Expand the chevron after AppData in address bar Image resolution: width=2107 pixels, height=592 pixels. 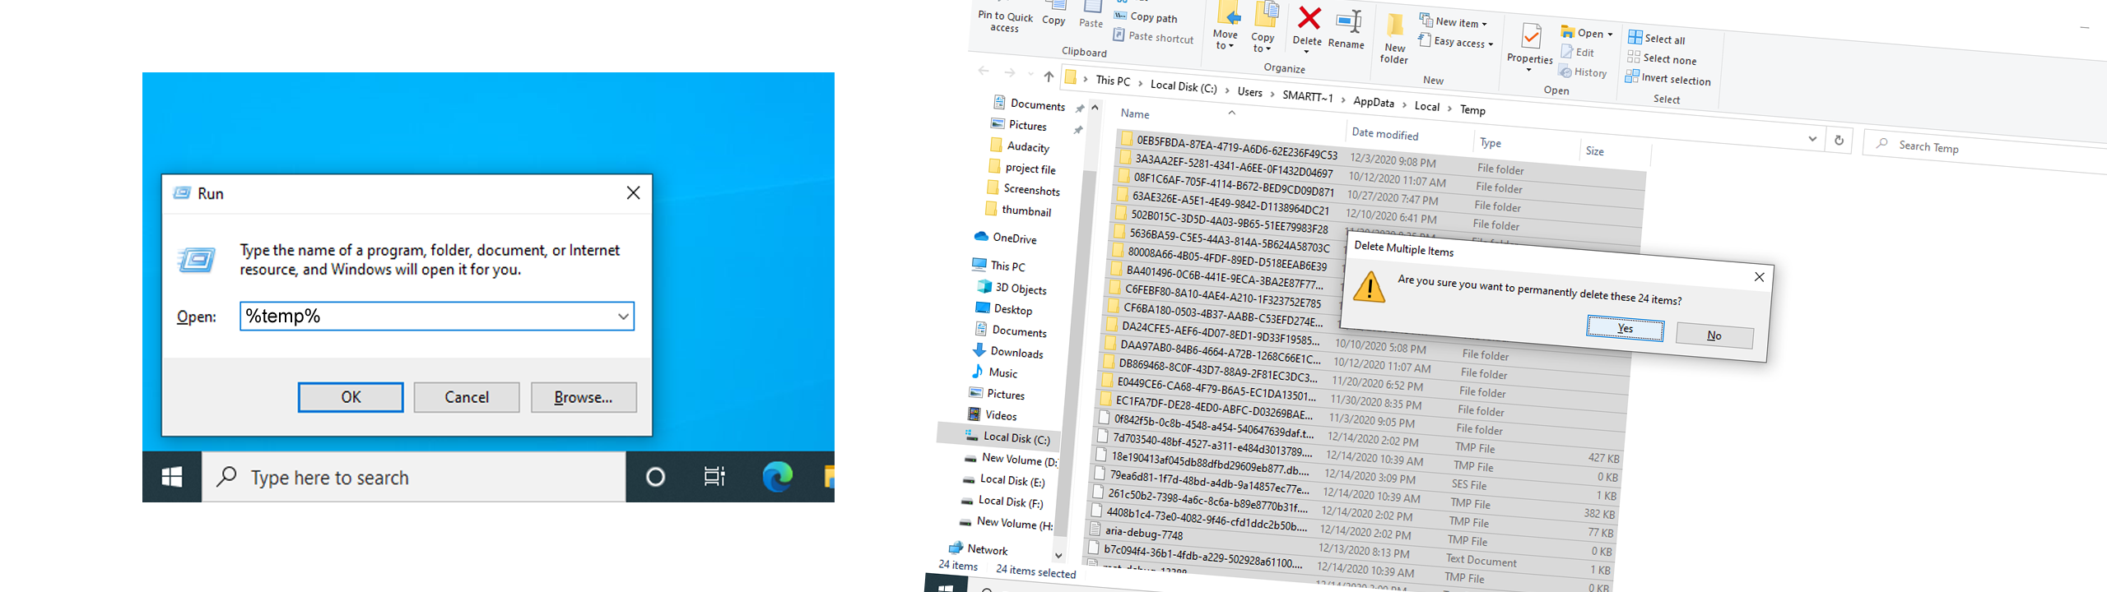coord(1404,104)
